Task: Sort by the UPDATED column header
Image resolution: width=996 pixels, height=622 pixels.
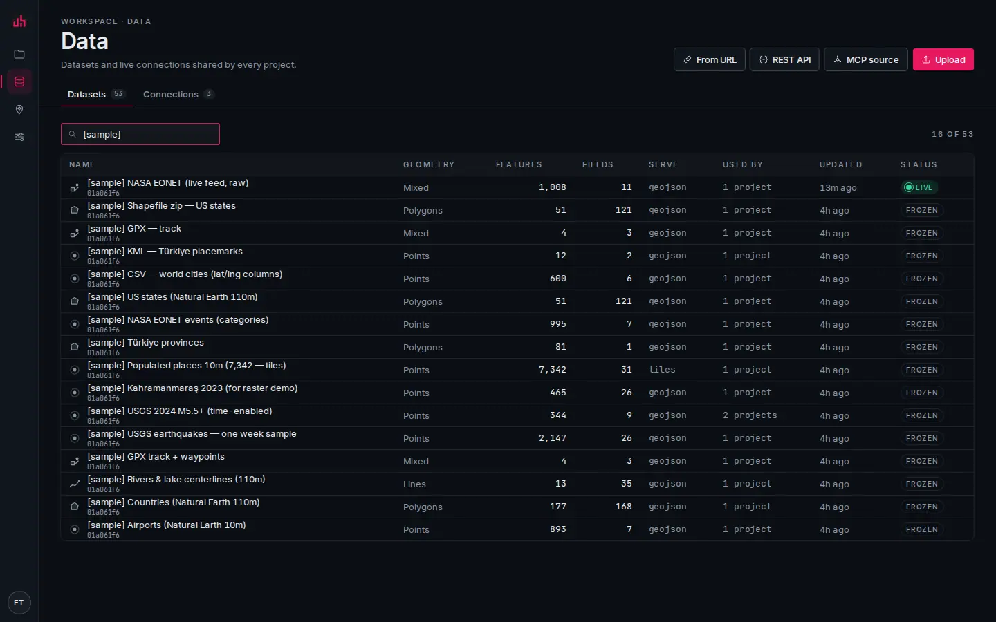Action: click(x=840, y=164)
